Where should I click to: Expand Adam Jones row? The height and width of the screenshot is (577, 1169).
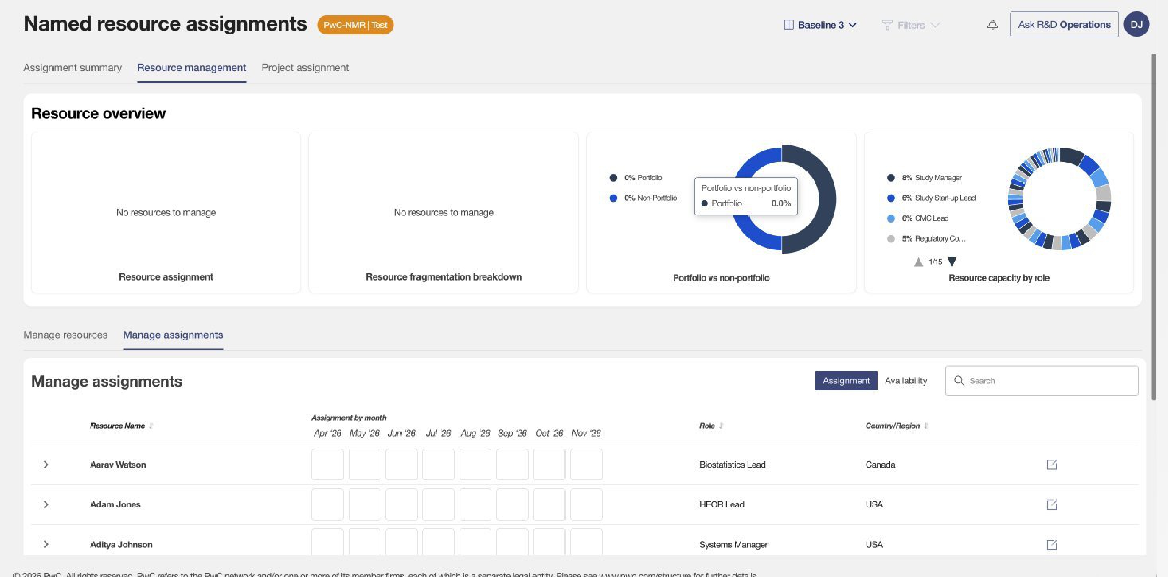coord(46,504)
